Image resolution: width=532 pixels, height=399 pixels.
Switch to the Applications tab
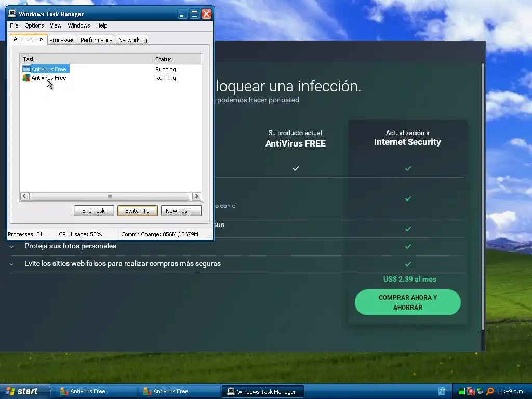pyautogui.click(x=29, y=39)
